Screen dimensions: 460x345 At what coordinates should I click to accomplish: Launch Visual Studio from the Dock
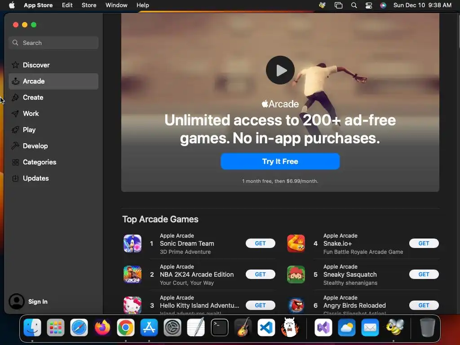(323, 327)
